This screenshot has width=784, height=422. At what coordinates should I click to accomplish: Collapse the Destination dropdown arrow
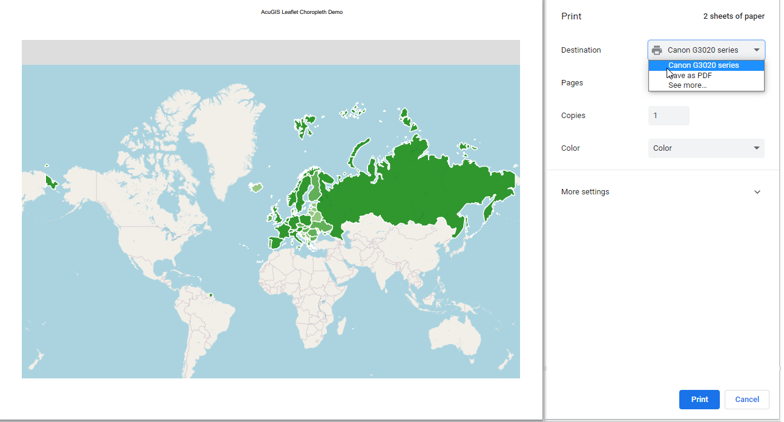(x=756, y=50)
